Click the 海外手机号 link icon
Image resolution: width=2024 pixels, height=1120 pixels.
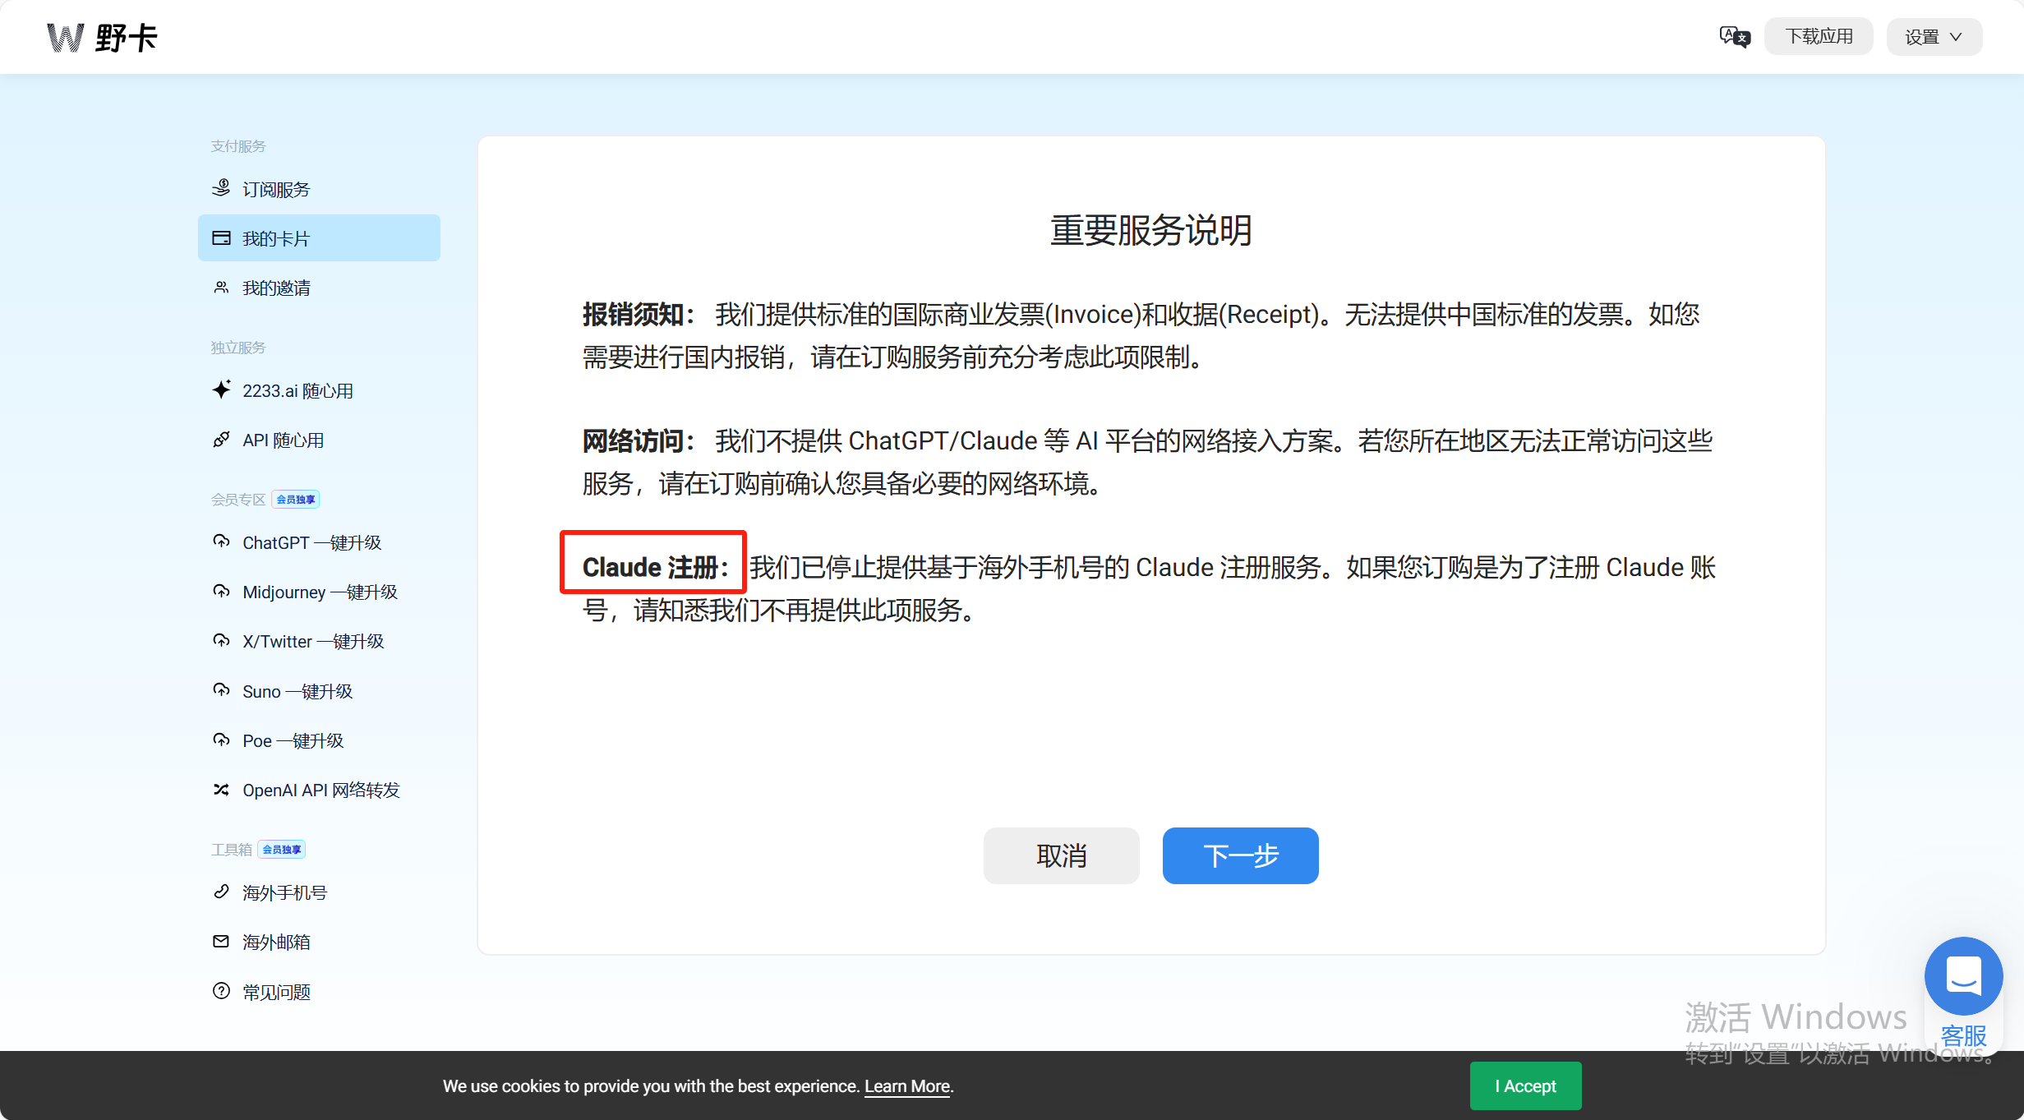[x=221, y=892]
